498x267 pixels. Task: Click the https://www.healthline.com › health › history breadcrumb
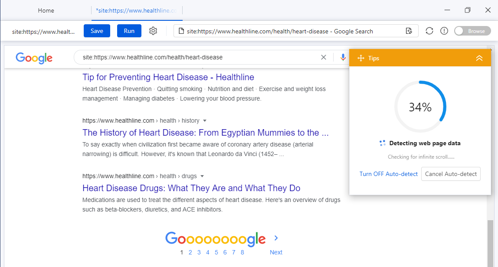point(141,120)
